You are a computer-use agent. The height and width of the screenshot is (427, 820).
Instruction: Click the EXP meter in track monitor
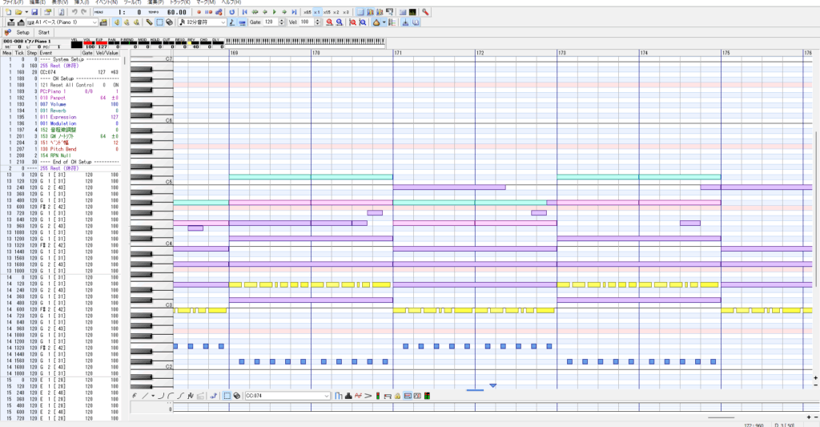coord(102,44)
